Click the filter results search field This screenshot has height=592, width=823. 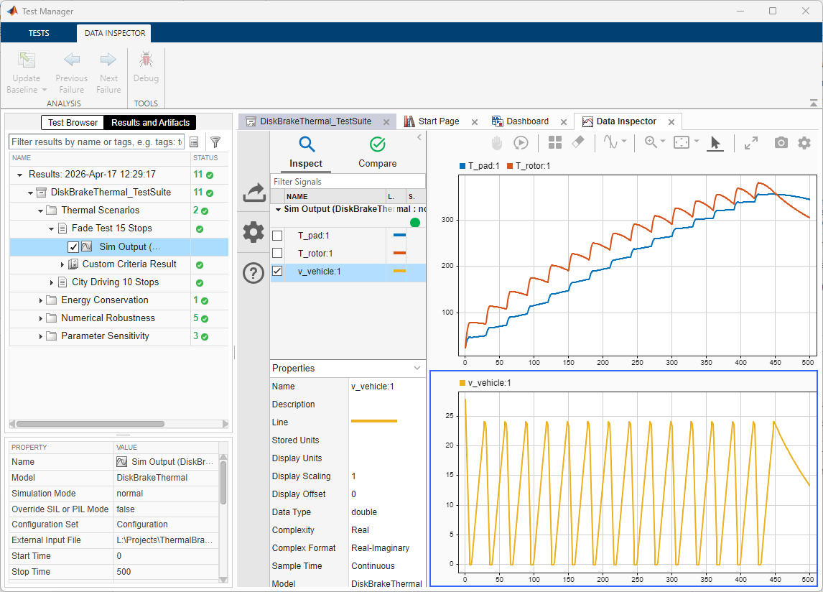97,142
